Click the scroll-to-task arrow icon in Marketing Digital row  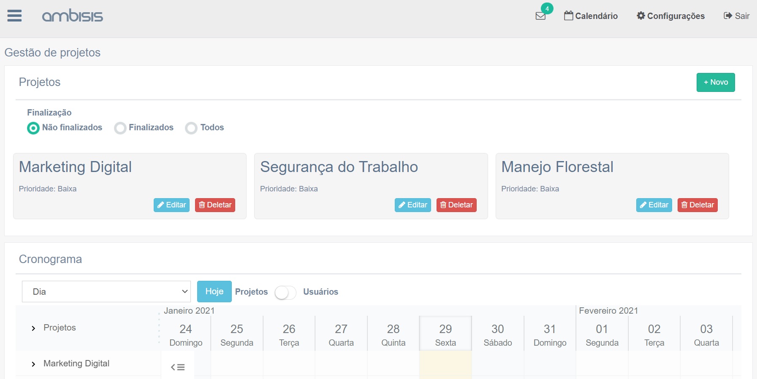178,367
